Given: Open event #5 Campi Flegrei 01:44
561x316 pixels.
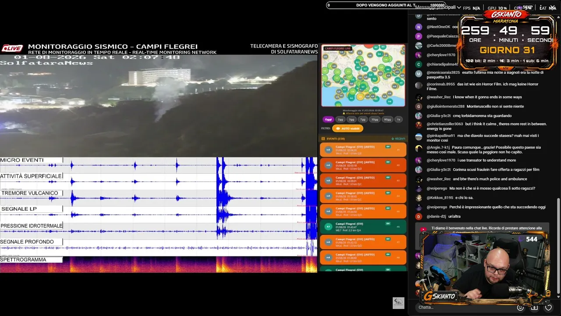Looking at the screenshot, I should click(363, 211).
